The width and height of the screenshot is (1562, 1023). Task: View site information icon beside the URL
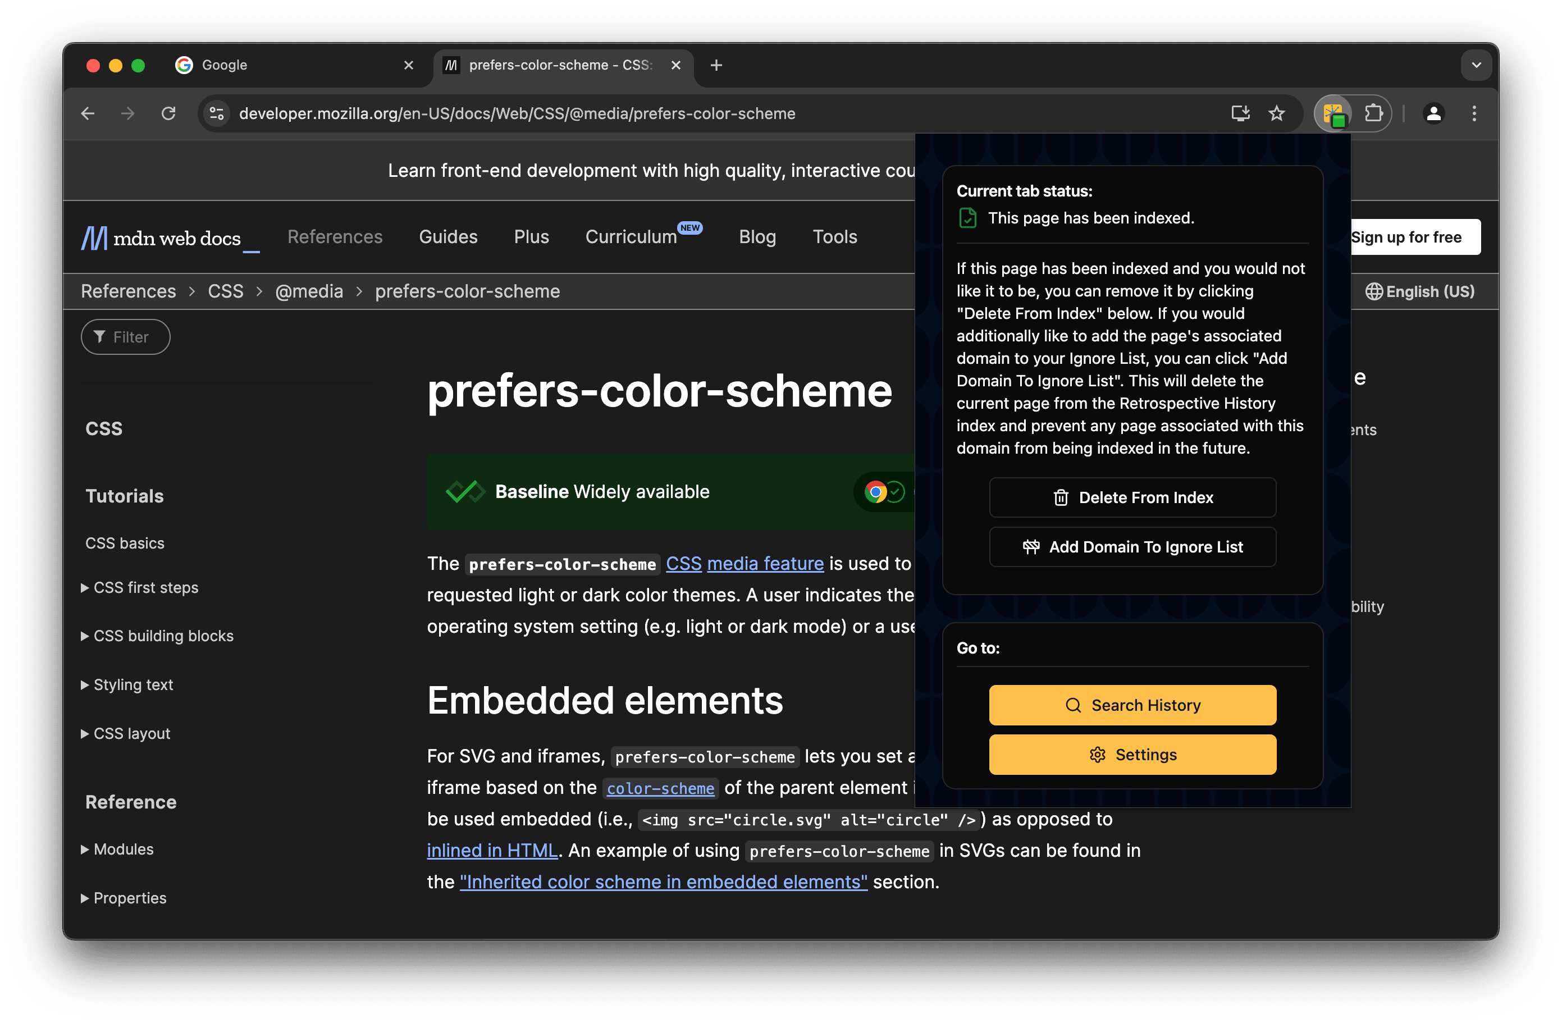(x=217, y=114)
